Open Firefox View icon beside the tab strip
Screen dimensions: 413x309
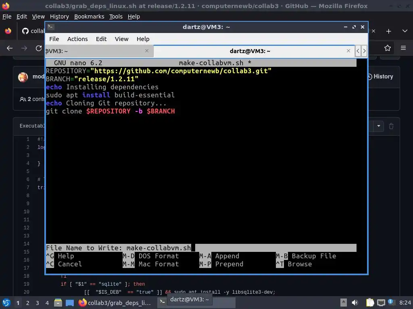click(x=8, y=31)
